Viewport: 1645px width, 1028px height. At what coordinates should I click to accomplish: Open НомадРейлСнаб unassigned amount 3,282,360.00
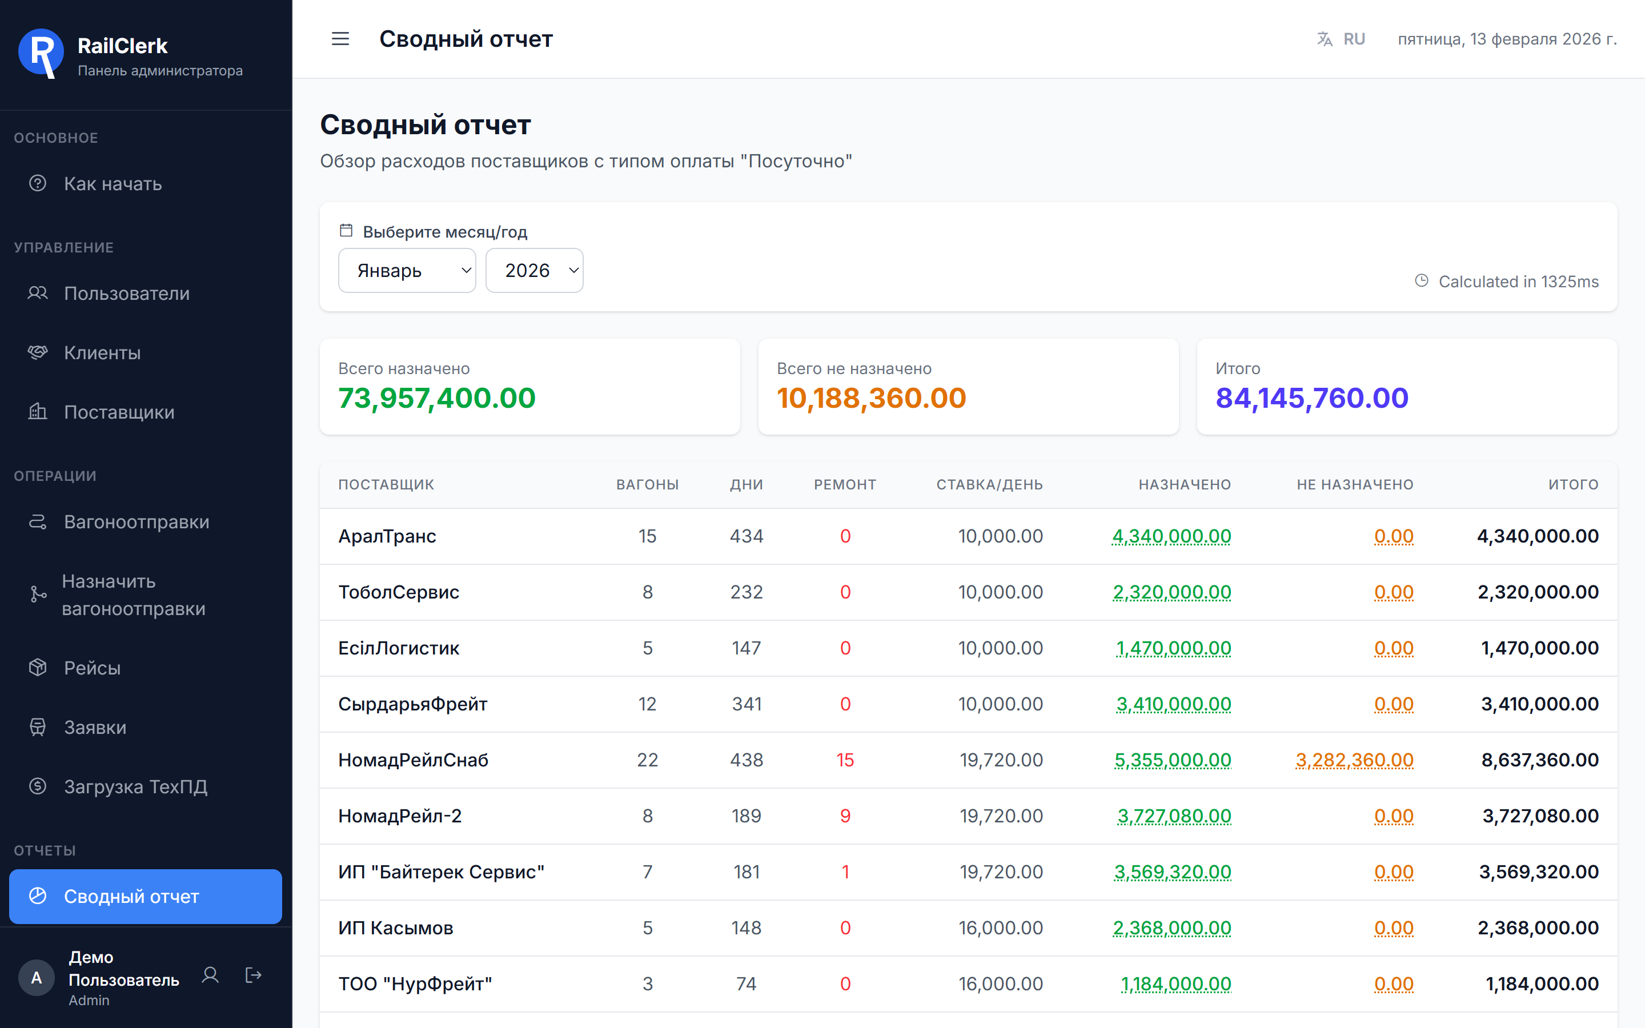coord(1354,760)
